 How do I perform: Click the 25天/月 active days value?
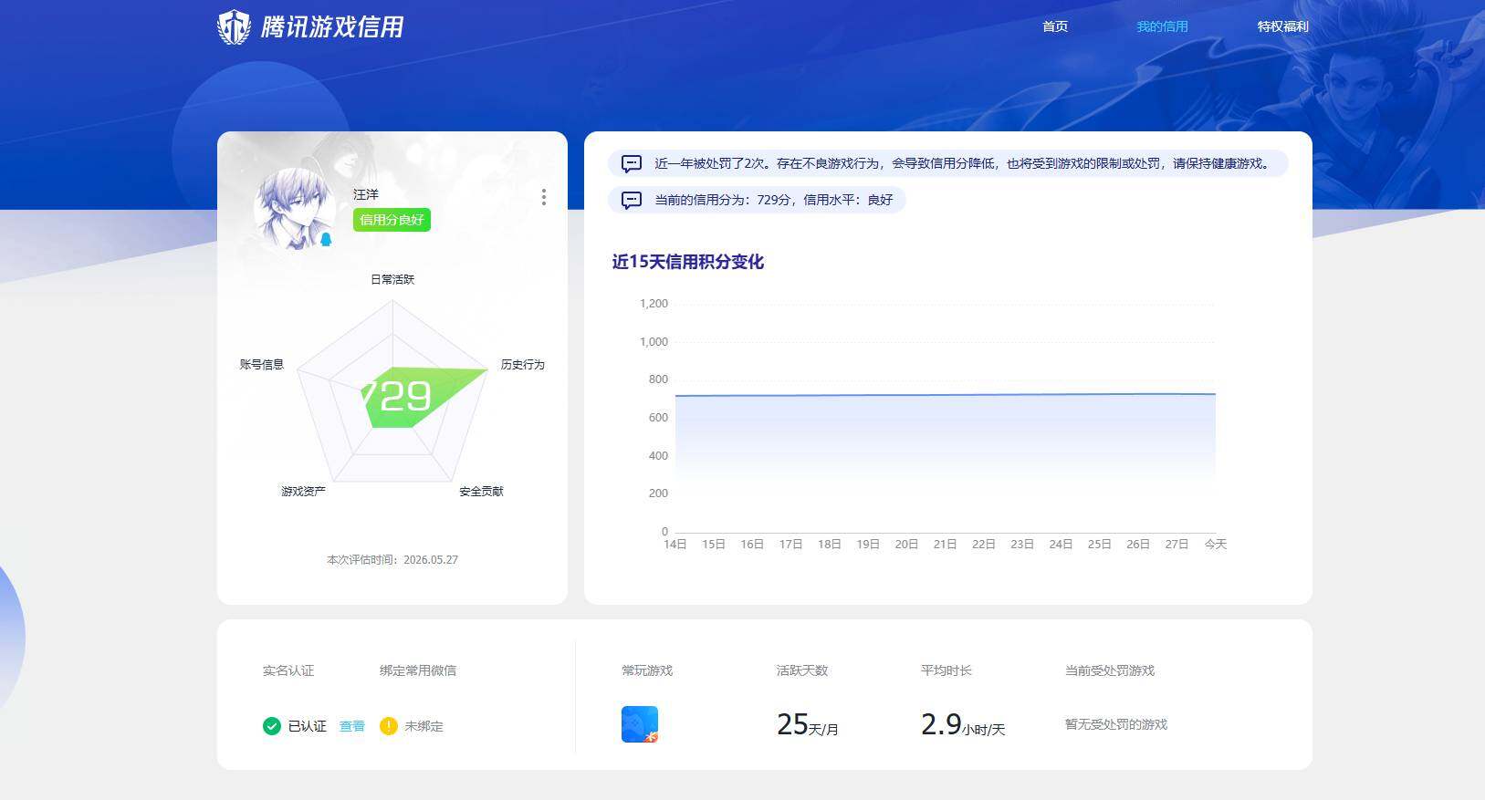(x=808, y=724)
